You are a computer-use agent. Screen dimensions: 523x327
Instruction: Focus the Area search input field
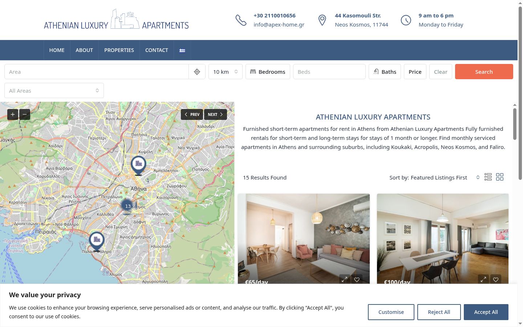(x=97, y=72)
